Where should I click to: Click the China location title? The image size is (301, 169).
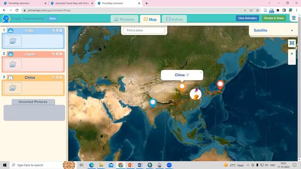click(30, 77)
